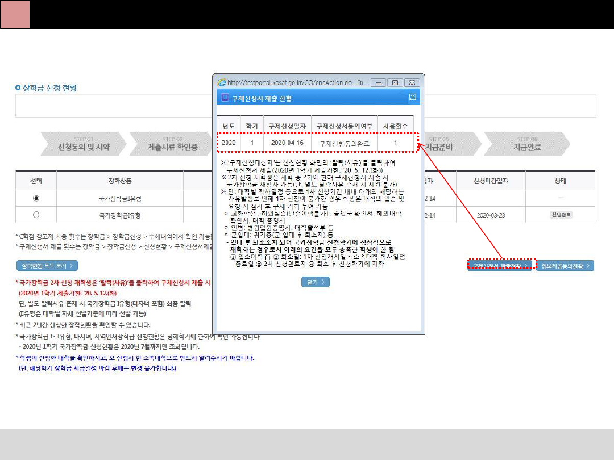614x460 pixels.
Task: Click the pink square in the top-left corner
Action: point(15,14)
